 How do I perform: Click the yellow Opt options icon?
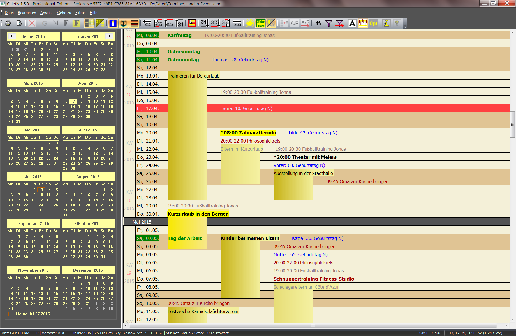(x=373, y=23)
